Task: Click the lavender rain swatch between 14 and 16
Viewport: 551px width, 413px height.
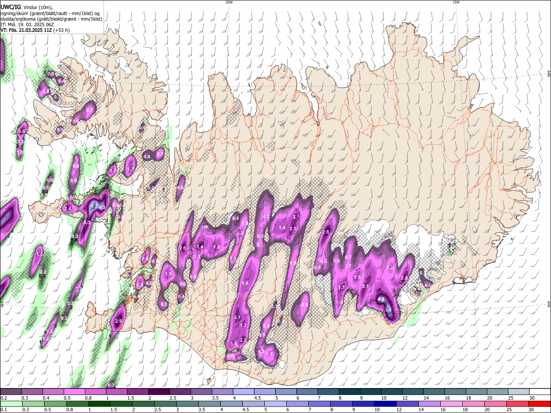Action: click(x=429, y=404)
